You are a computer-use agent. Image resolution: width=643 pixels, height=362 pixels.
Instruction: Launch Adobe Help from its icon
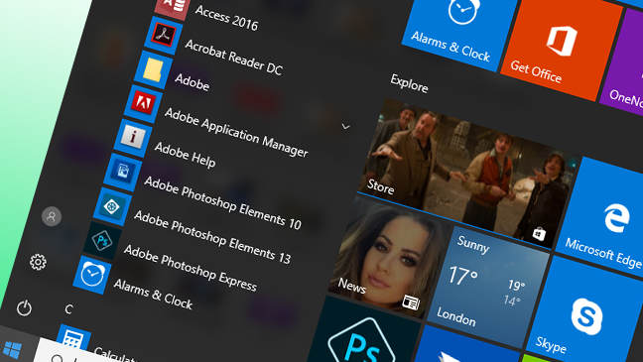coord(133,138)
